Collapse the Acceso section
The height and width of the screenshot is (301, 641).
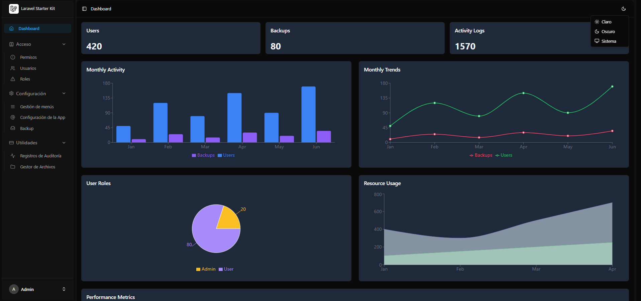tap(37, 44)
